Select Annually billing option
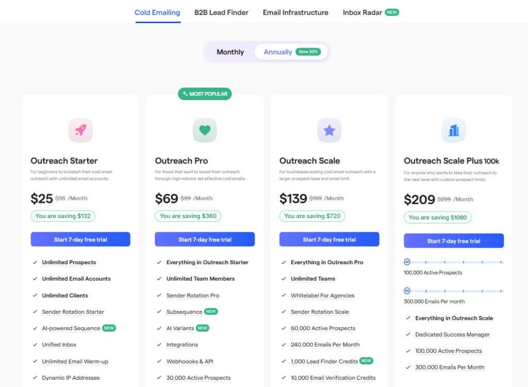528x387 pixels. [x=278, y=52]
